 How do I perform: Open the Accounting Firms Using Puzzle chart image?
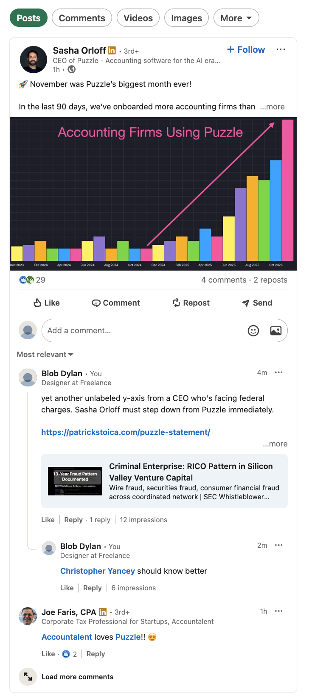(x=153, y=194)
